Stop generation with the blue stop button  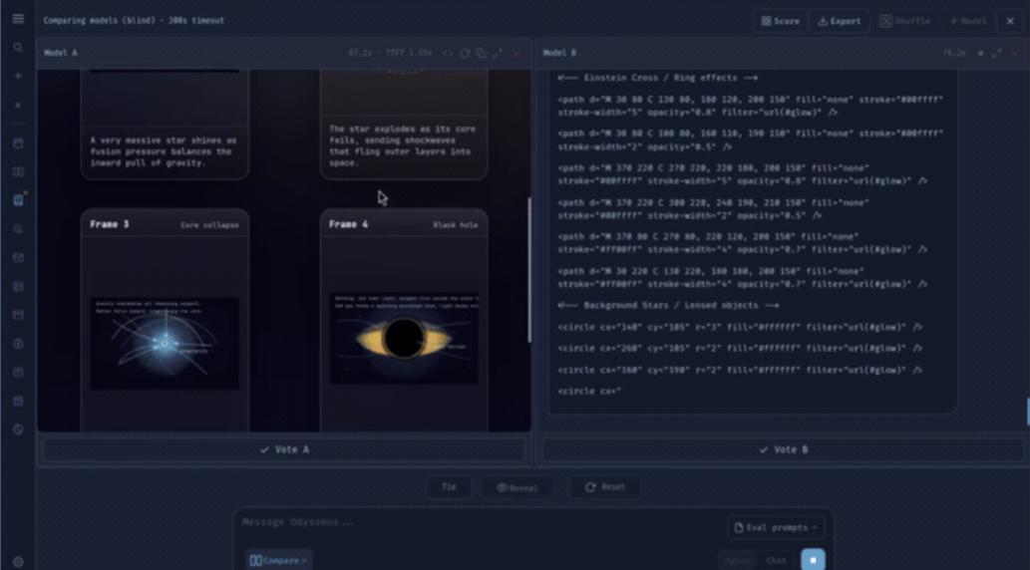813,560
